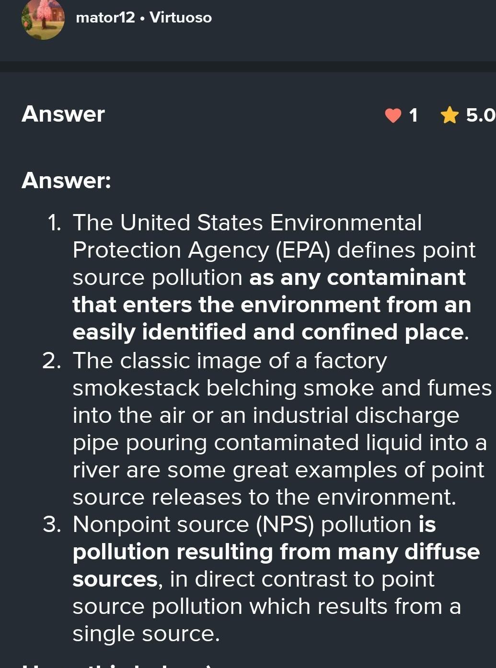Image resolution: width=496 pixels, height=668 pixels.
Task: Like the answer with the heart icon
Action: pos(393,115)
